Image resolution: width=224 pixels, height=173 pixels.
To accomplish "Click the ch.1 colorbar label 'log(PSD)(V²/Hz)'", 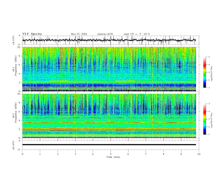I will pos(212,74).
